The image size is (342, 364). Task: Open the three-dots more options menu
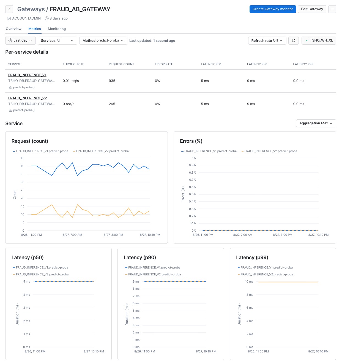click(332, 9)
